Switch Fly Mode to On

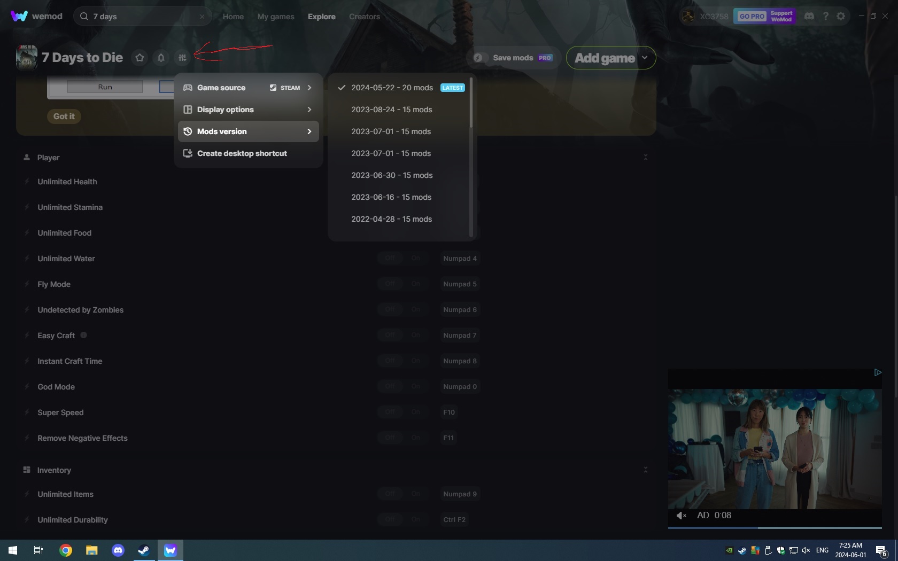[x=416, y=284]
